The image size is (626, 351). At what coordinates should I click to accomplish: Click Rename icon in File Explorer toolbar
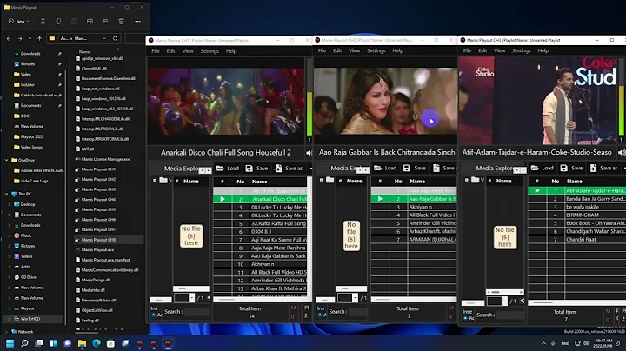[90, 21]
